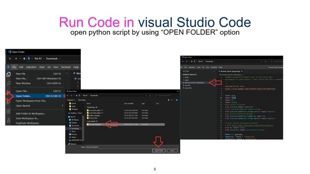Click the Folder name input field
The width and height of the screenshot is (310, 174).
point(131,147)
